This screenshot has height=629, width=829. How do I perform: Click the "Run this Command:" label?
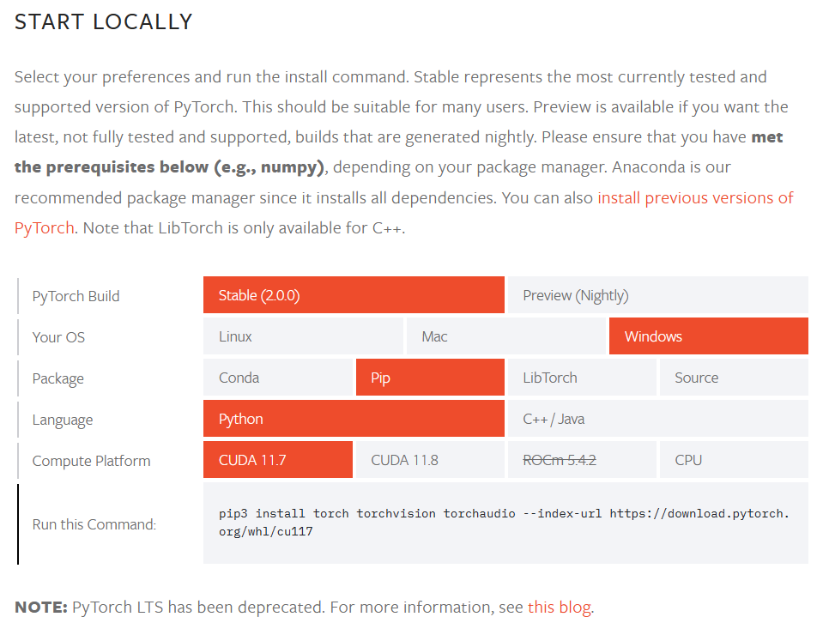94,524
